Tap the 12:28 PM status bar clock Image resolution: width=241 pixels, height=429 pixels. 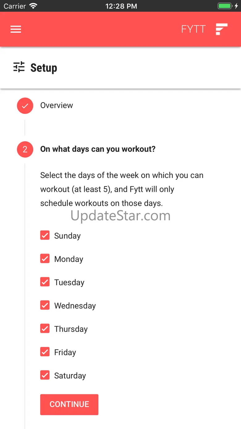tap(121, 6)
